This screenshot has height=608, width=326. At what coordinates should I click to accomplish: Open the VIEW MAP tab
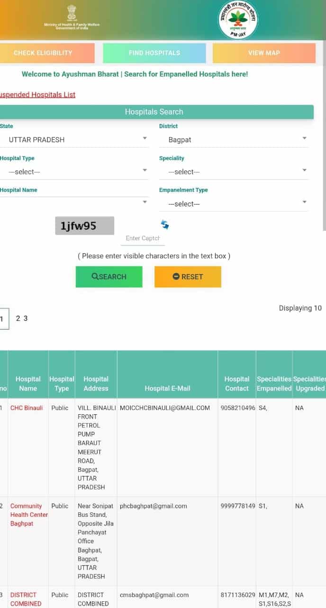click(264, 53)
